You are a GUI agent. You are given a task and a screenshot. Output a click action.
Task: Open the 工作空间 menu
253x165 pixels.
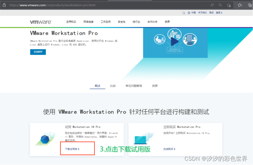point(105,22)
